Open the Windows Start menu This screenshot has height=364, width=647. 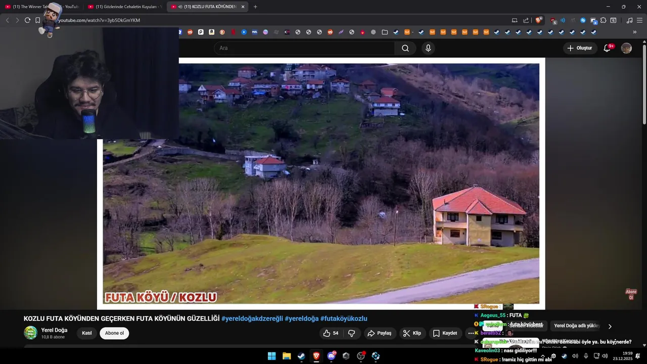(271, 356)
